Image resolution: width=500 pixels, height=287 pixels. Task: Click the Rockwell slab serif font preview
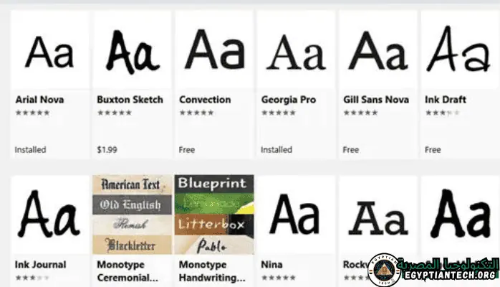(377, 215)
